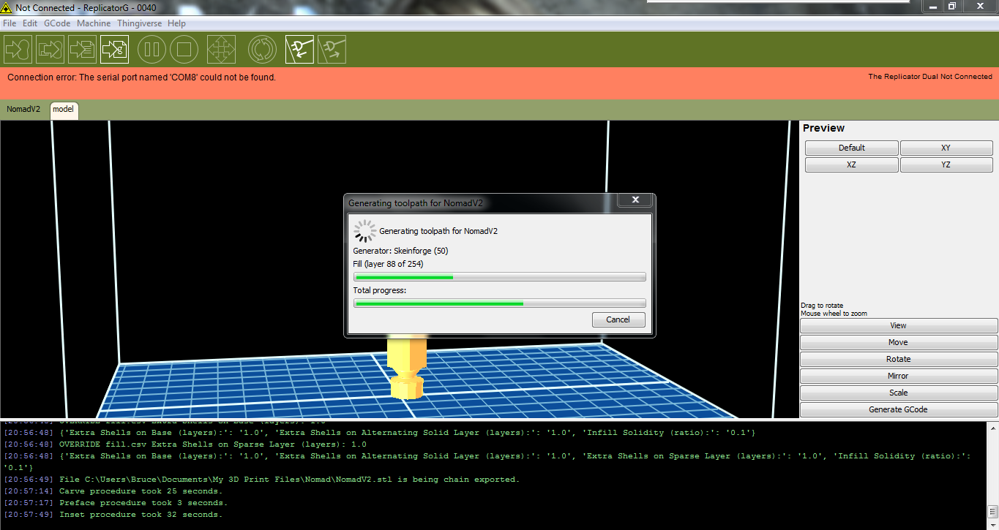Pause the build with the toolbar icon
Screen dimensions: 999x530
[152, 50]
